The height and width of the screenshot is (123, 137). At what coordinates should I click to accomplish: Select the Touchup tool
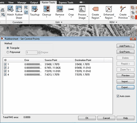pyautogui.click(x=35, y=11)
